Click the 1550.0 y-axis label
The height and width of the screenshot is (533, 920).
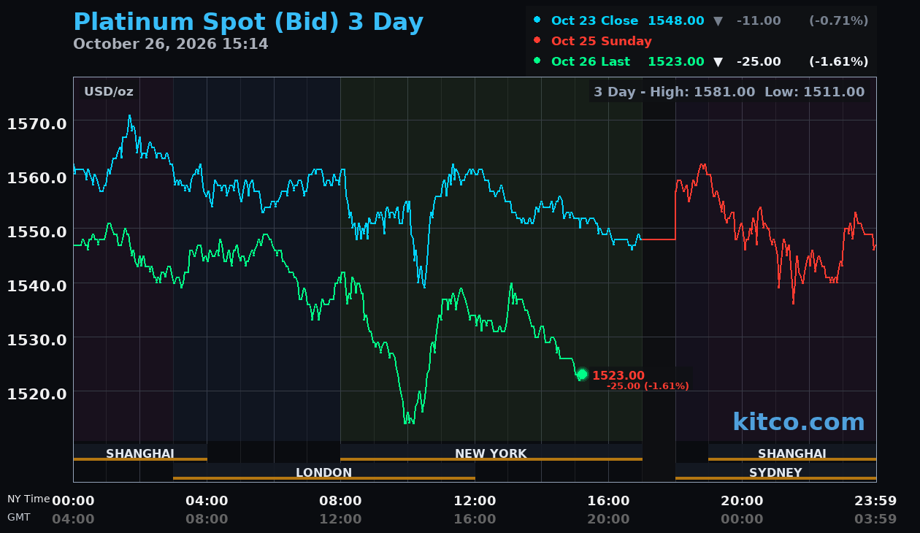click(37, 231)
